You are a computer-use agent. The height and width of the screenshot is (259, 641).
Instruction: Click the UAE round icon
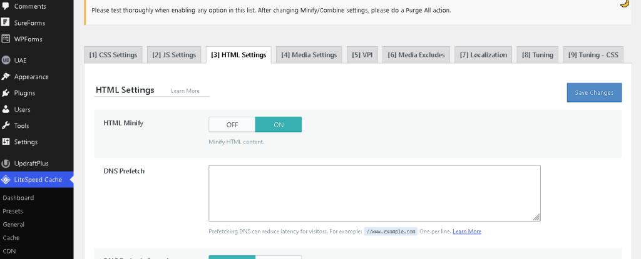click(6, 61)
